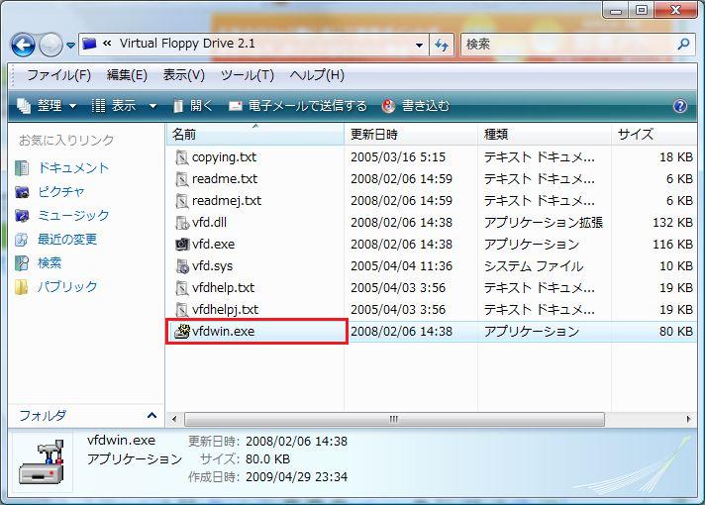
Task: Click the blue help question icon
Action: (680, 106)
